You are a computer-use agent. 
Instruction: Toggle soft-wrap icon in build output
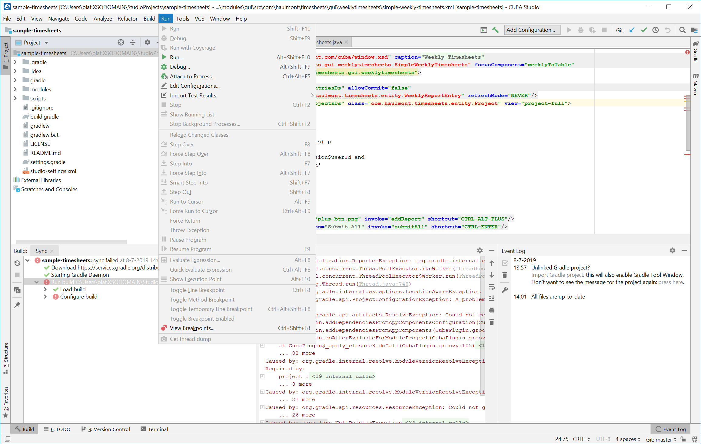pos(492,287)
